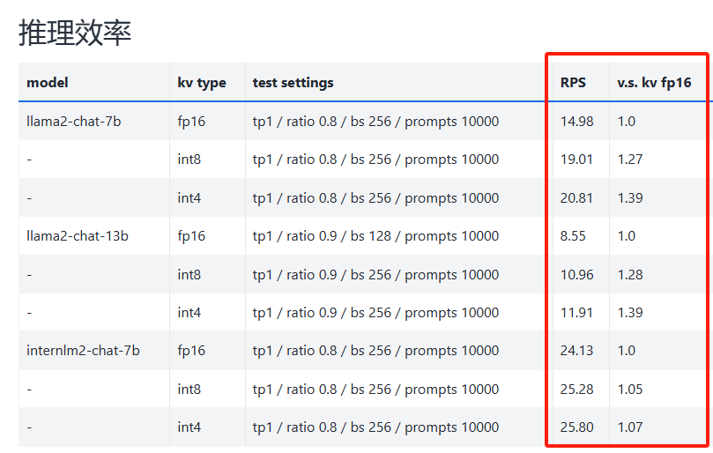Select test settings in the 19.01 RPS row
This screenshot has height=453, width=713.
coord(375,160)
